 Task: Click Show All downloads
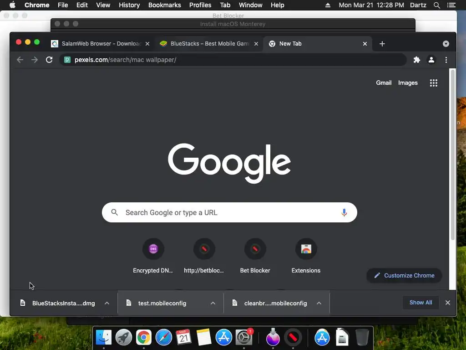click(420, 303)
